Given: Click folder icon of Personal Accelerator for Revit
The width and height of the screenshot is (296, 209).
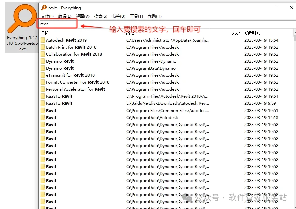Looking at the screenshot, I should click(x=43, y=89).
